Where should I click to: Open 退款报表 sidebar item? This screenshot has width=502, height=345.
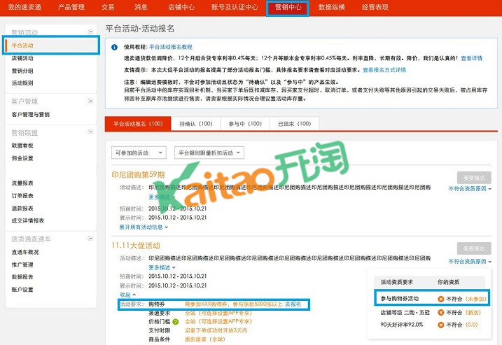pos(22,208)
